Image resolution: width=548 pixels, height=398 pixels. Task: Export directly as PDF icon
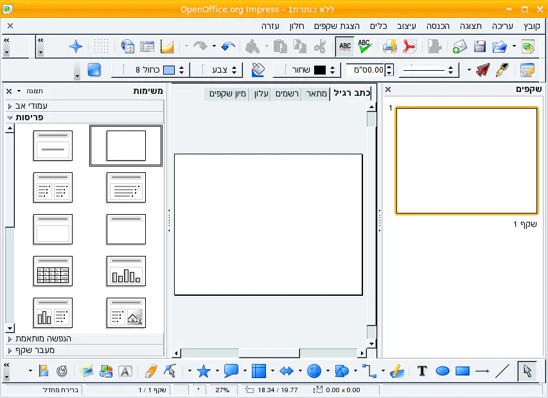[x=409, y=46]
